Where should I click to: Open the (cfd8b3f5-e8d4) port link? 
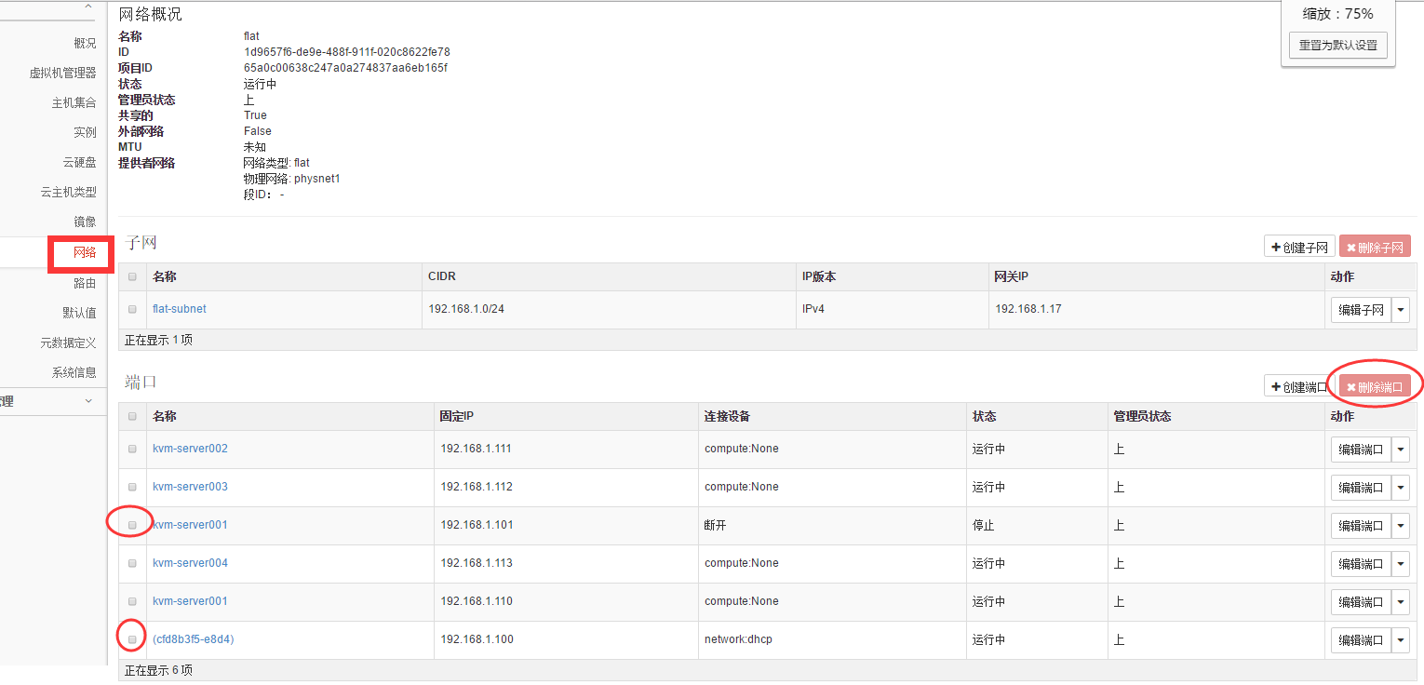[x=194, y=639]
